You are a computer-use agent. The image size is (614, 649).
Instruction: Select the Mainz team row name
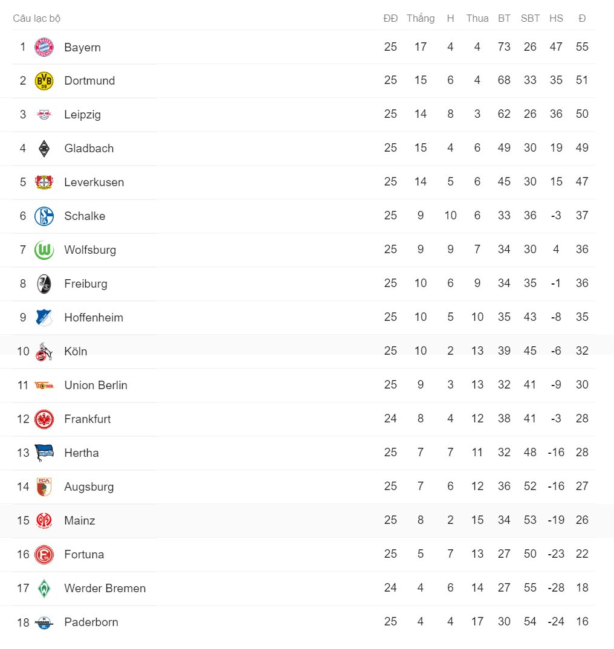click(80, 521)
